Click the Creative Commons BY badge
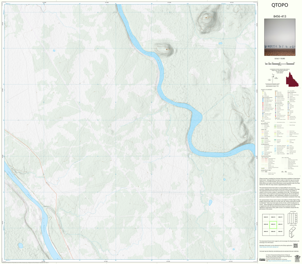302x264 pixels. 262,260
